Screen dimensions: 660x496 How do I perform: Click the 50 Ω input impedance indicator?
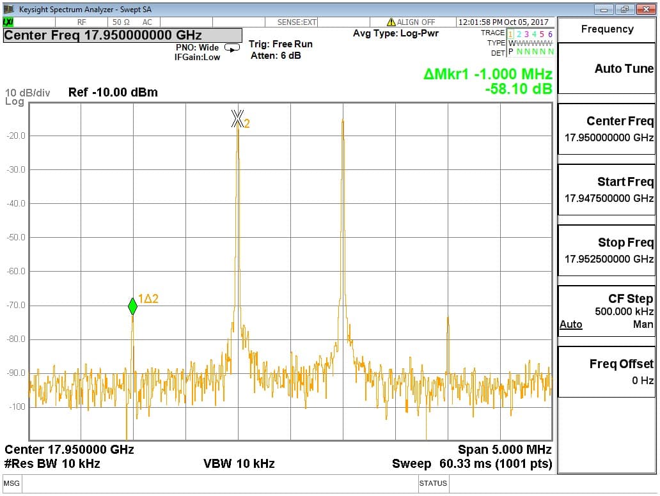[122, 22]
